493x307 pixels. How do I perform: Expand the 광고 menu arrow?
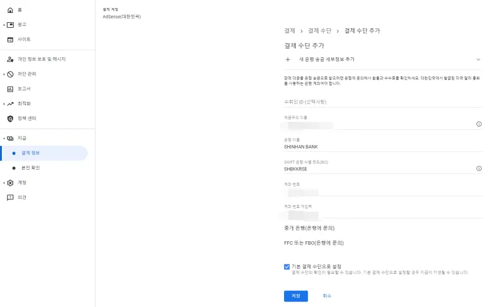click(4, 25)
